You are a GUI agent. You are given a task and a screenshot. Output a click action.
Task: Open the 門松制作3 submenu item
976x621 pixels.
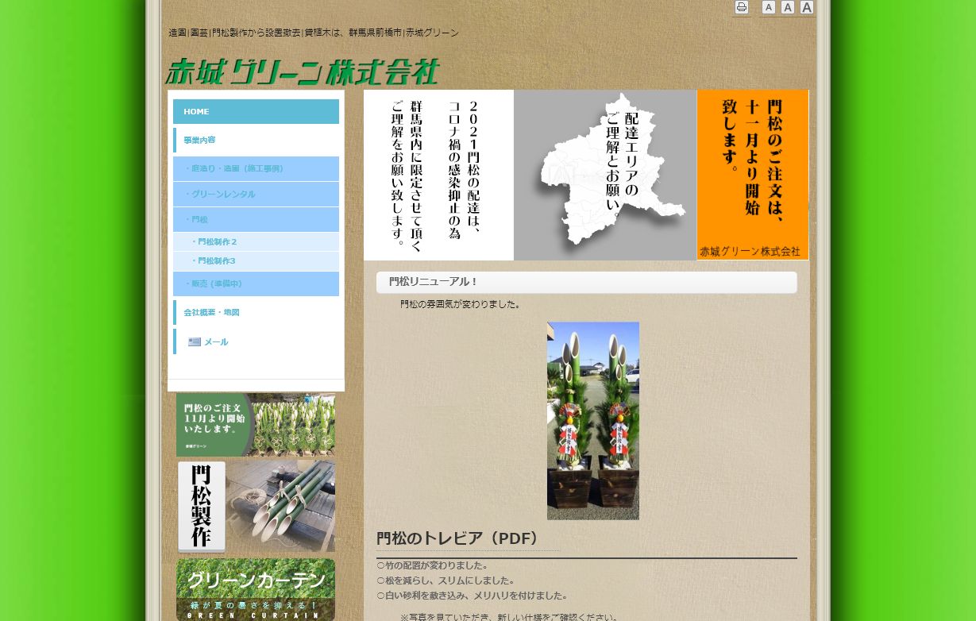coord(256,260)
